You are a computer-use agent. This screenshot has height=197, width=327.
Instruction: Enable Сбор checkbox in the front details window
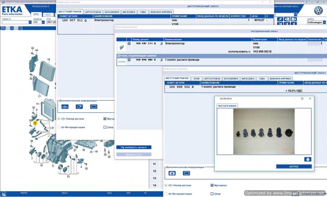[x=212, y=194]
